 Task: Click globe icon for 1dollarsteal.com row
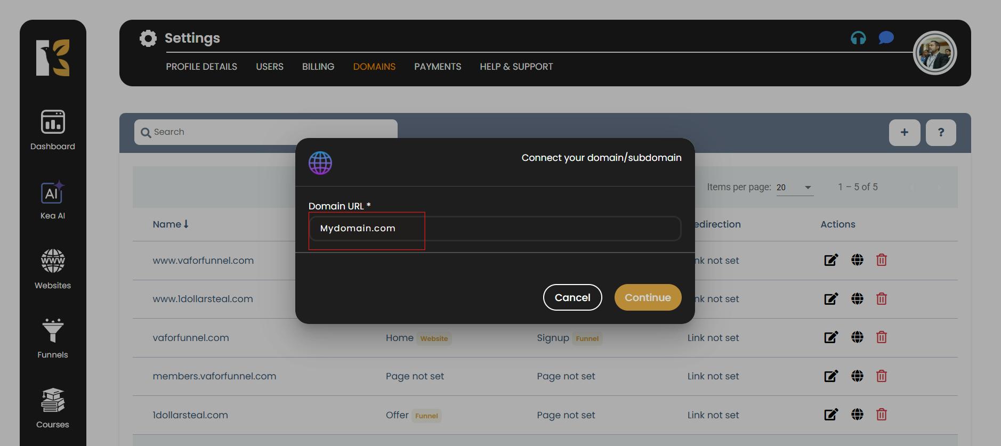pos(857,415)
